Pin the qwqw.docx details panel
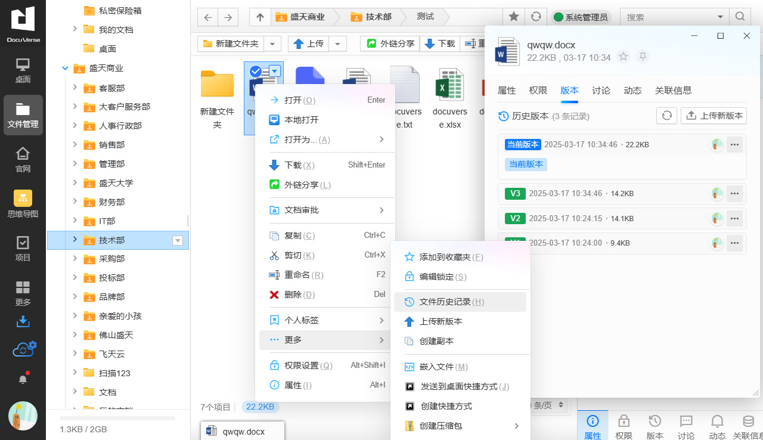This screenshot has height=440, width=763. [643, 57]
